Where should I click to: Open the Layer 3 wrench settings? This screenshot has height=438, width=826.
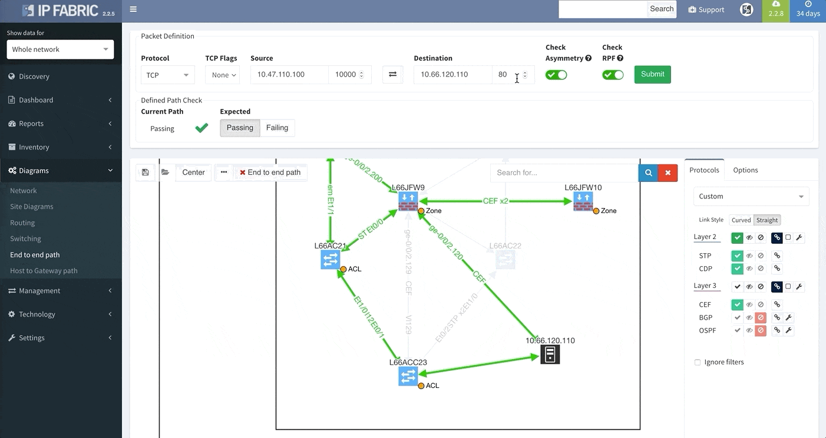pos(799,287)
